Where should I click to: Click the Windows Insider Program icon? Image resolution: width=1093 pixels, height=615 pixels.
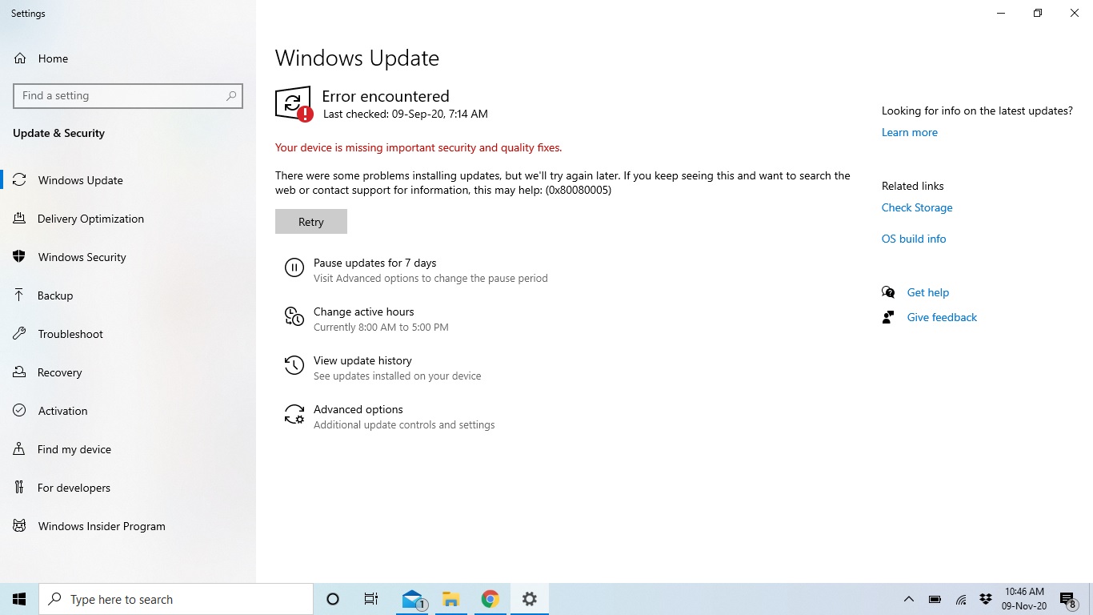(x=20, y=526)
